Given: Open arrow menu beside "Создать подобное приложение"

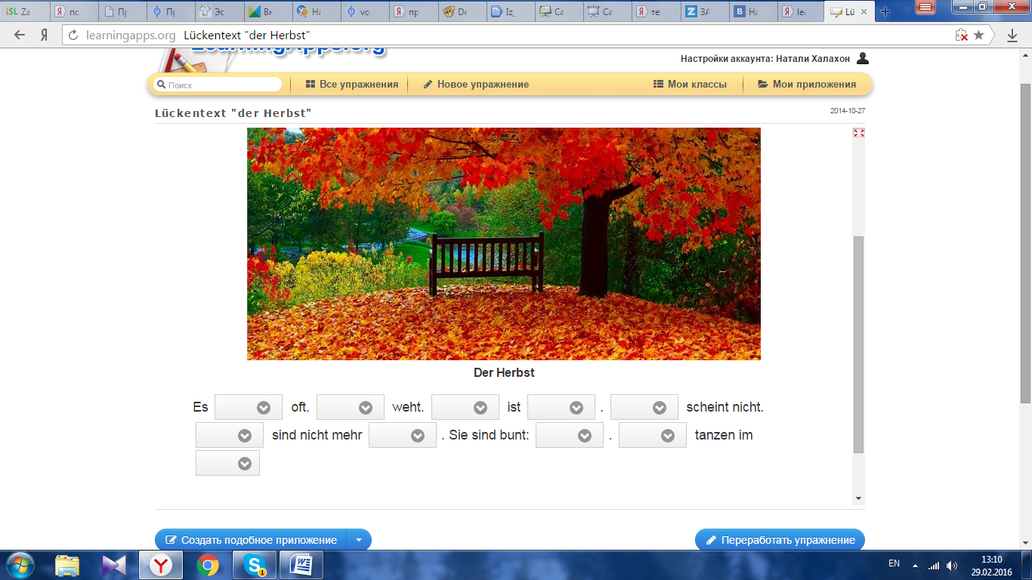Looking at the screenshot, I should point(359,540).
